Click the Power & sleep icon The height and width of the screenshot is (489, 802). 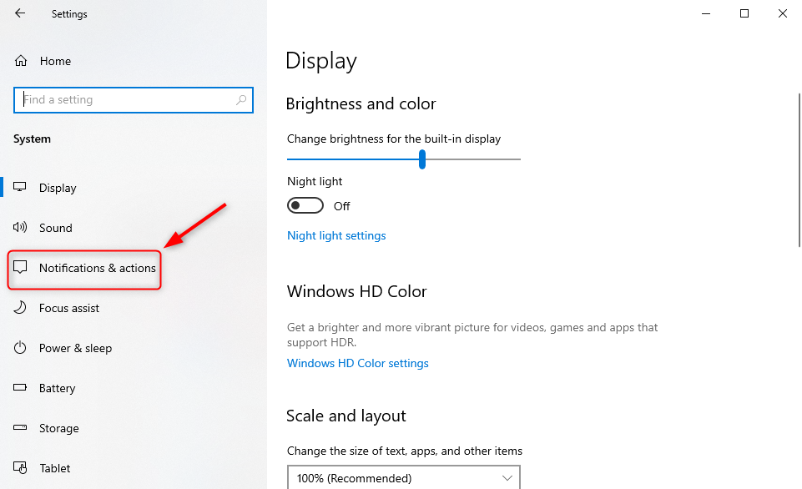coord(20,348)
